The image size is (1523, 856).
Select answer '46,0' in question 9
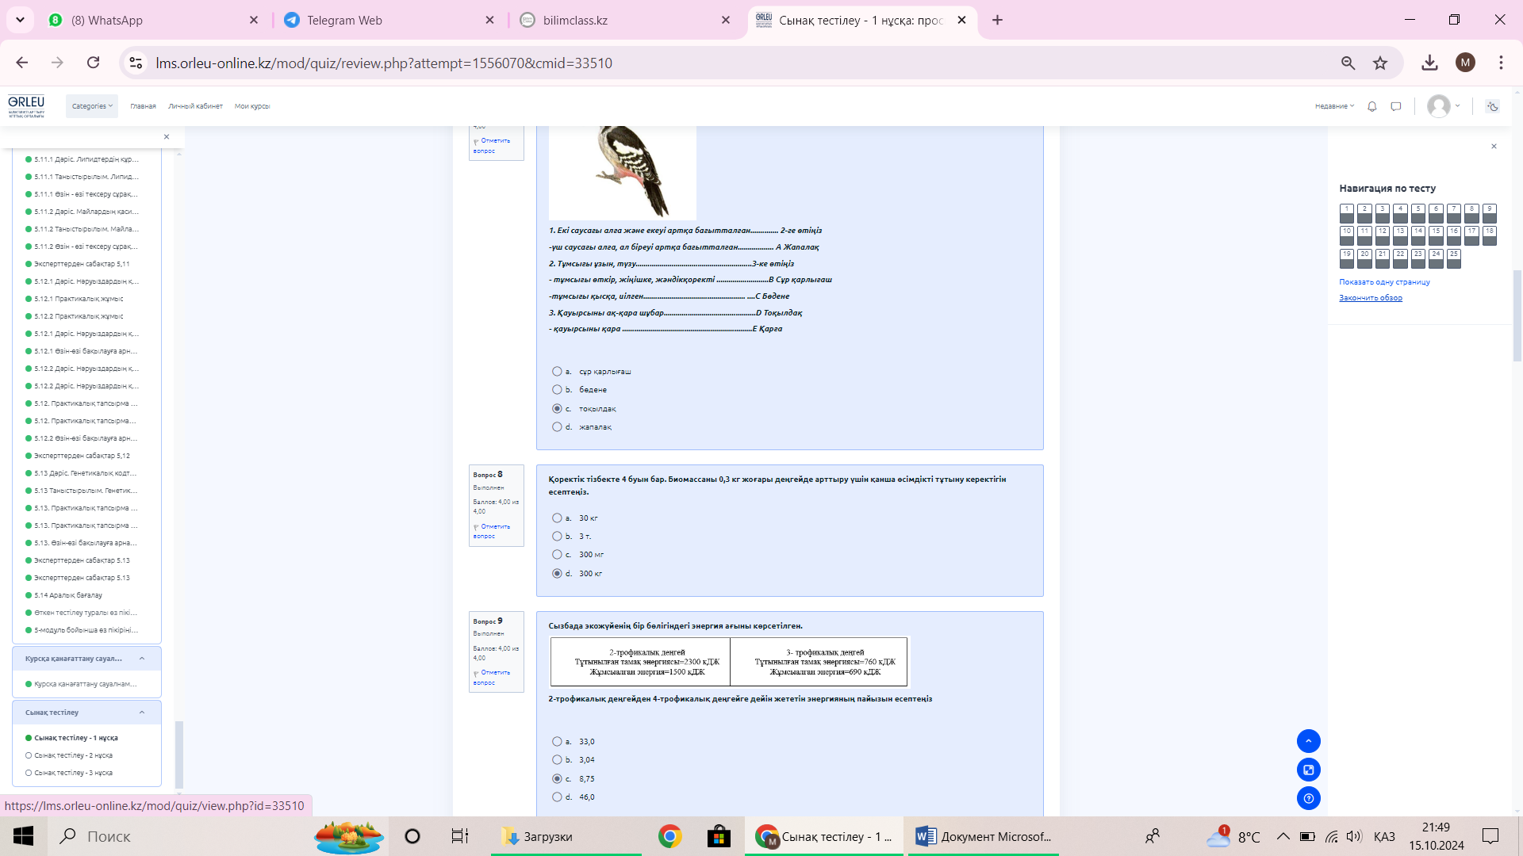pyautogui.click(x=557, y=797)
